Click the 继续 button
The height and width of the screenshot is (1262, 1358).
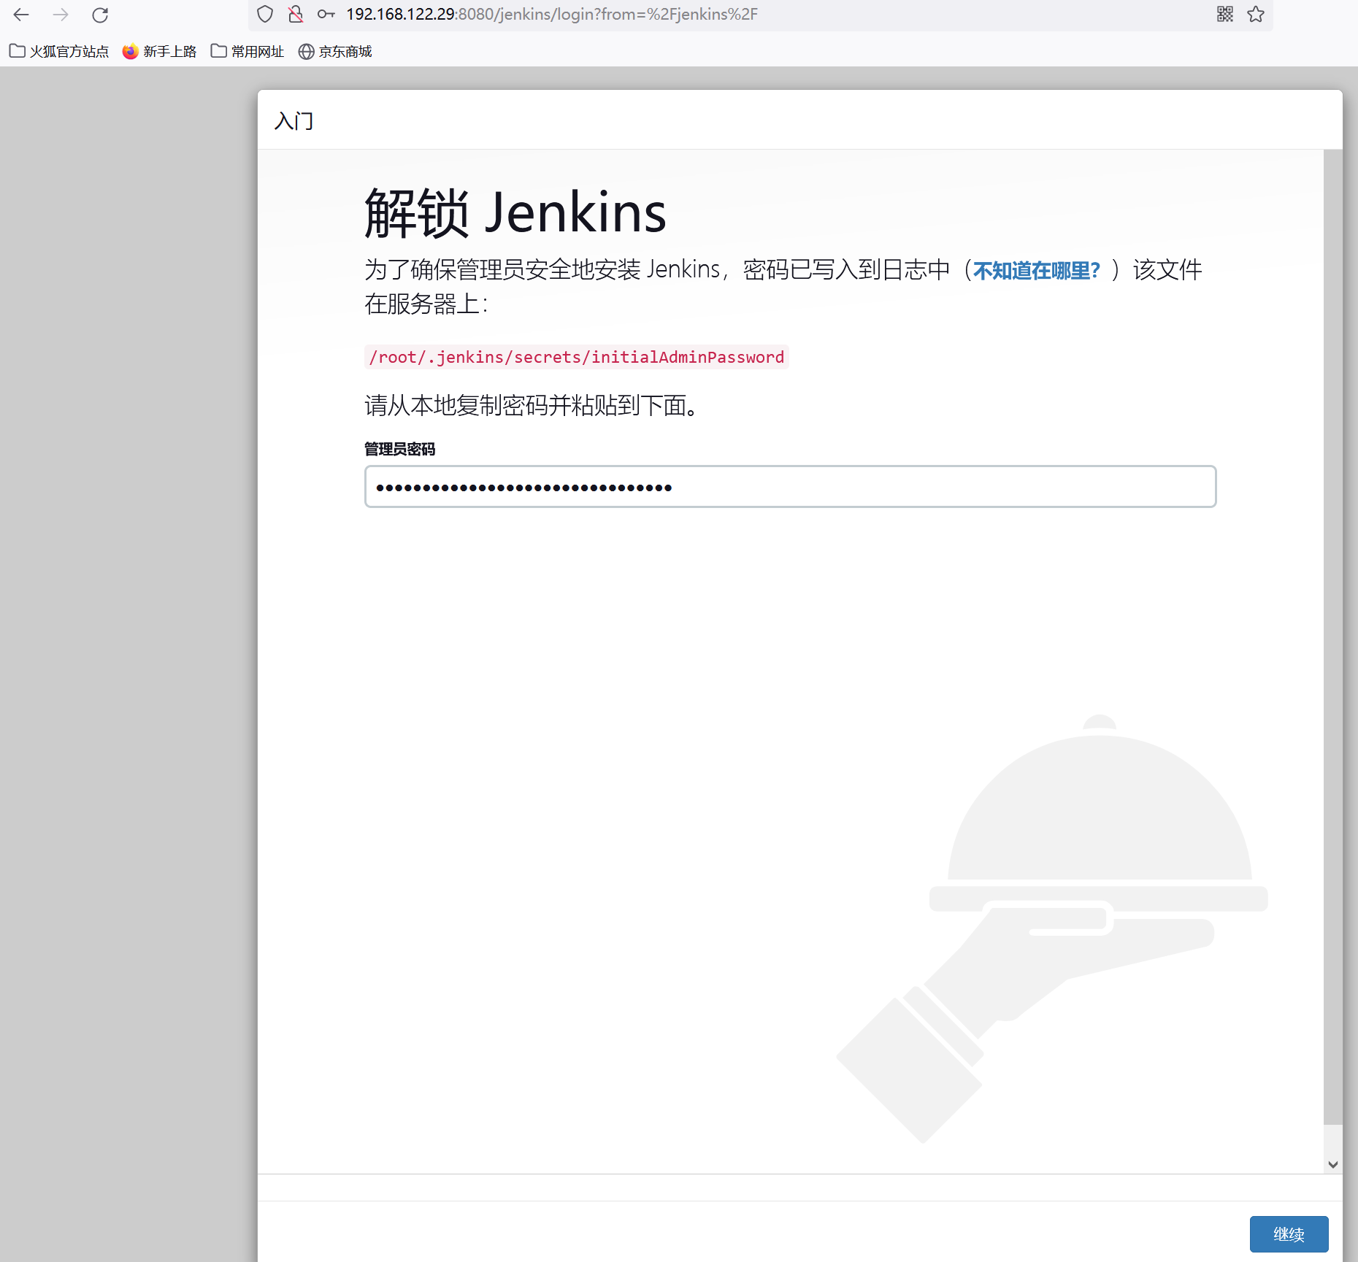pos(1289,1234)
